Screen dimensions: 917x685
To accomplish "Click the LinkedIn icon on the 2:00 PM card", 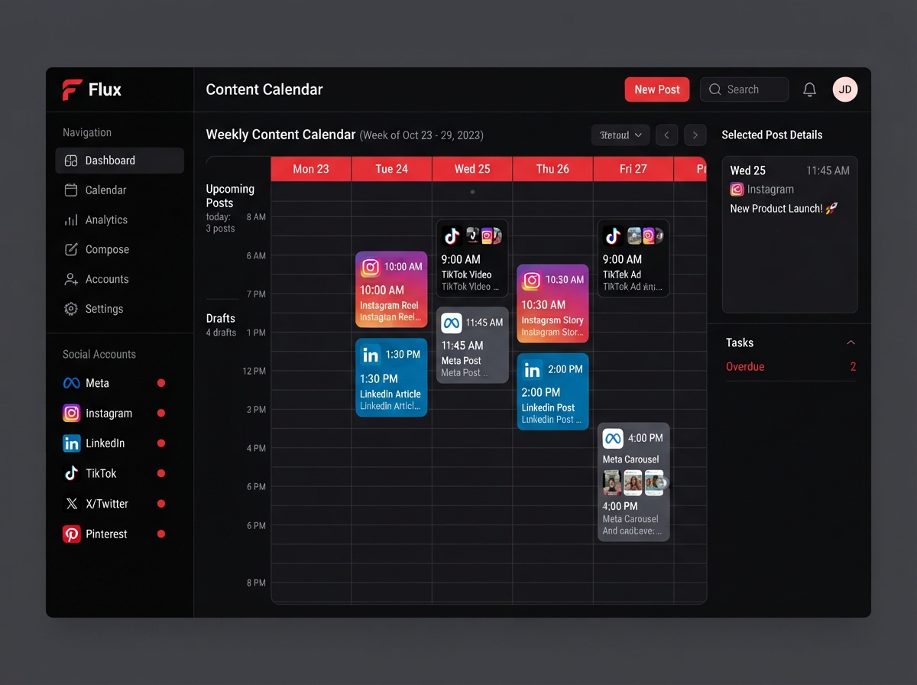I will click(x=532, y=370).
